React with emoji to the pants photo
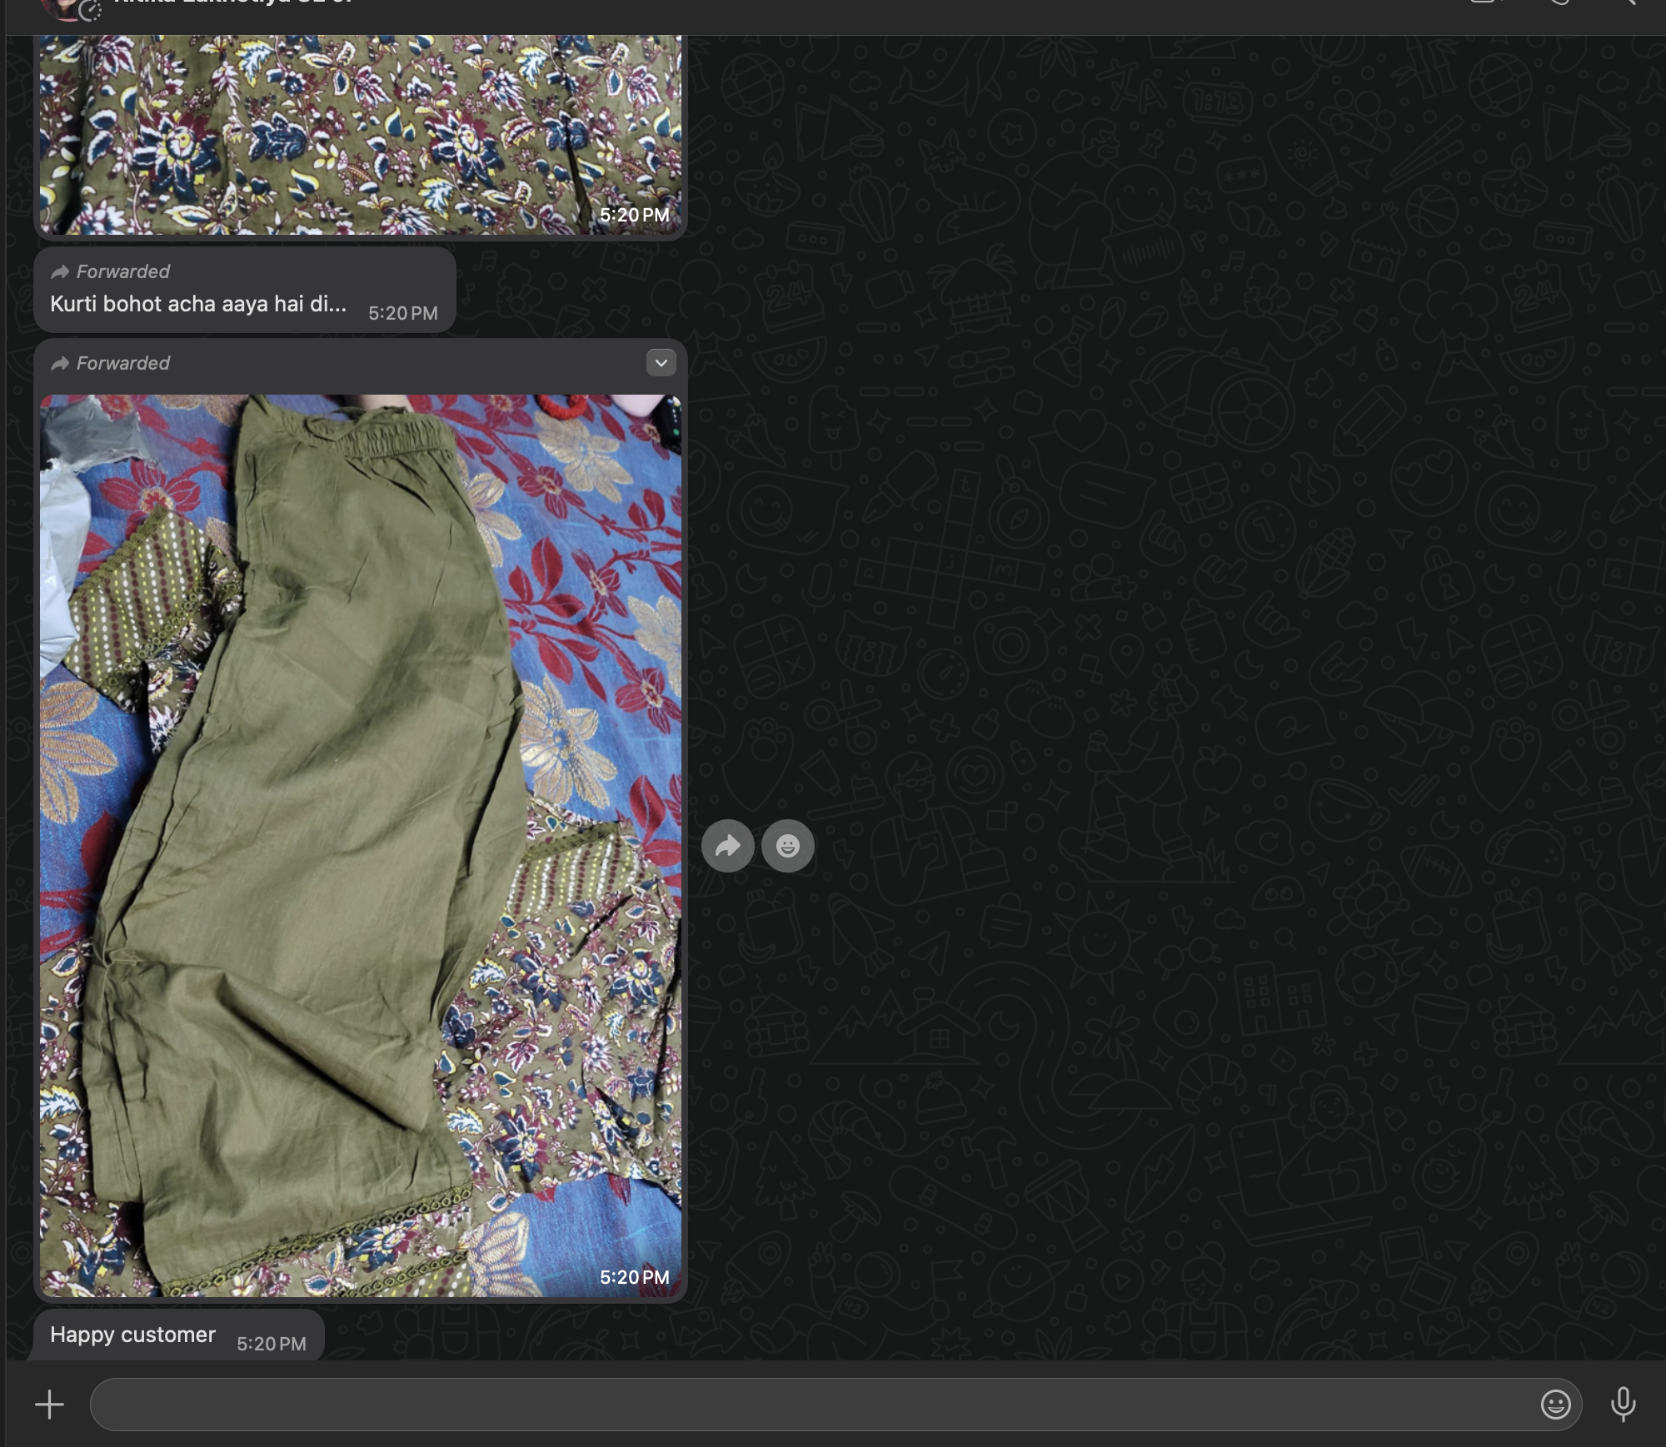Image resolution: width=1666 pixels, height=1447 pixels. click(787, 846)
